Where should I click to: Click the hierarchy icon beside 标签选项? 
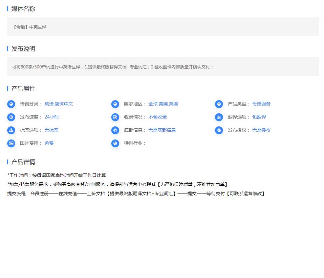tap(11, 130)
